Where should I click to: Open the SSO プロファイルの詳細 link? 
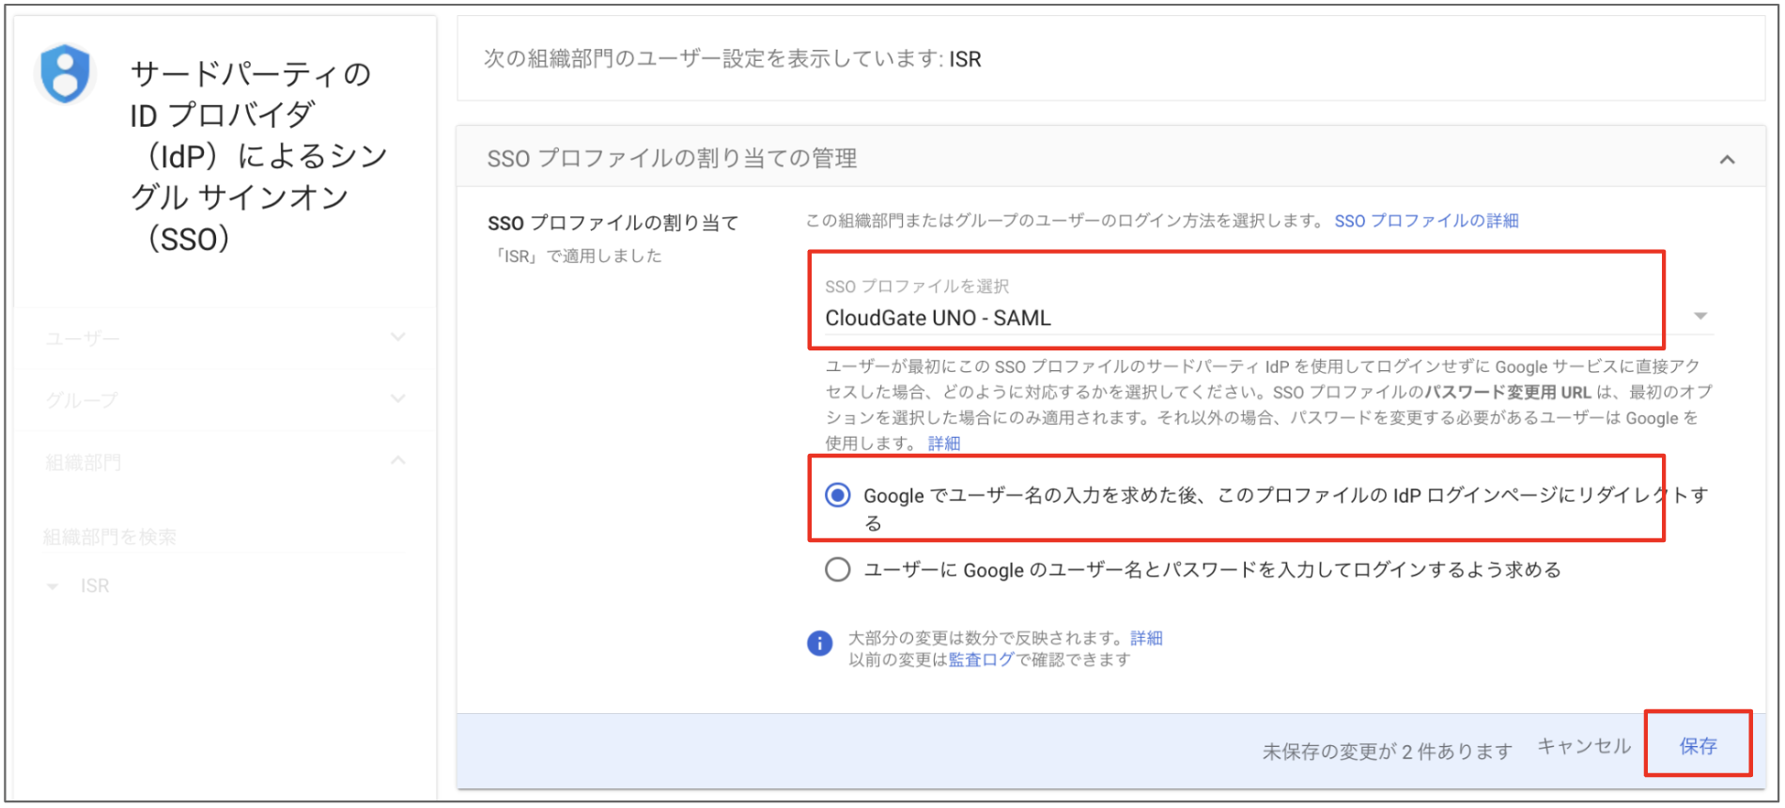[x=1426, y=221]
